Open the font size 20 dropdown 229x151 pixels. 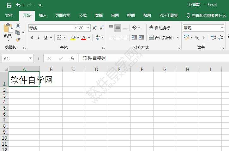[x=88, y=28]
